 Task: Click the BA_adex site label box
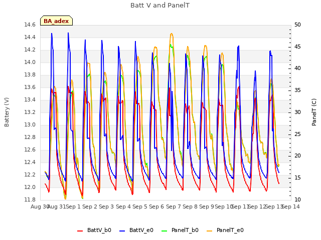pos(56,20)
